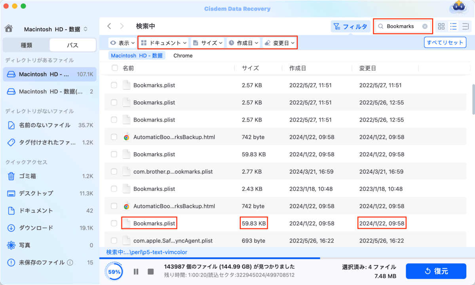This screenshot has width=475, height=285.
Task: Select Macintosh HD - 数据 breadcrumb
Action: tap(137, 55)
